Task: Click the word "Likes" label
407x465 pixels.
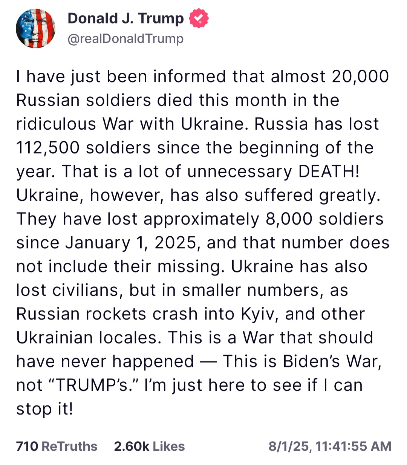Action: (169, 446)
